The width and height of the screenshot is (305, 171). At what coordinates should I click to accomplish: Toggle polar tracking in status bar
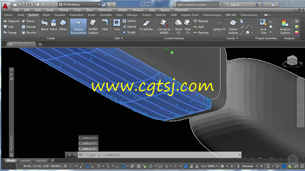[99, 166]
